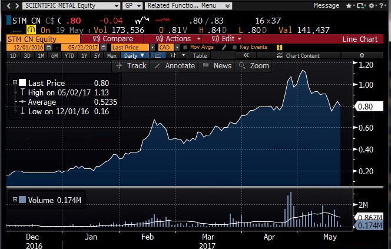This screenshot has height=249, width=391.
Task: Click the 0.80 last price axis marker
Action: pyautogui.click(x=366, y=107)
